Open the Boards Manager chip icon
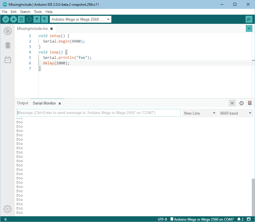This screenshot has width=255, height=222. click(8, 45)
